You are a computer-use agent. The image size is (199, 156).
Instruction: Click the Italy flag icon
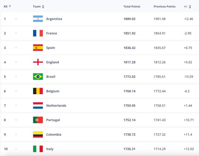pos(38,149)
